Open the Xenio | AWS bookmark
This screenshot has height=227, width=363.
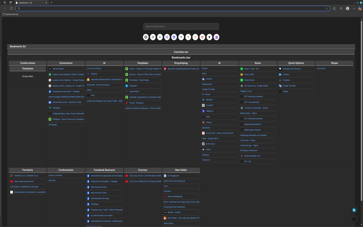(258, 74)
